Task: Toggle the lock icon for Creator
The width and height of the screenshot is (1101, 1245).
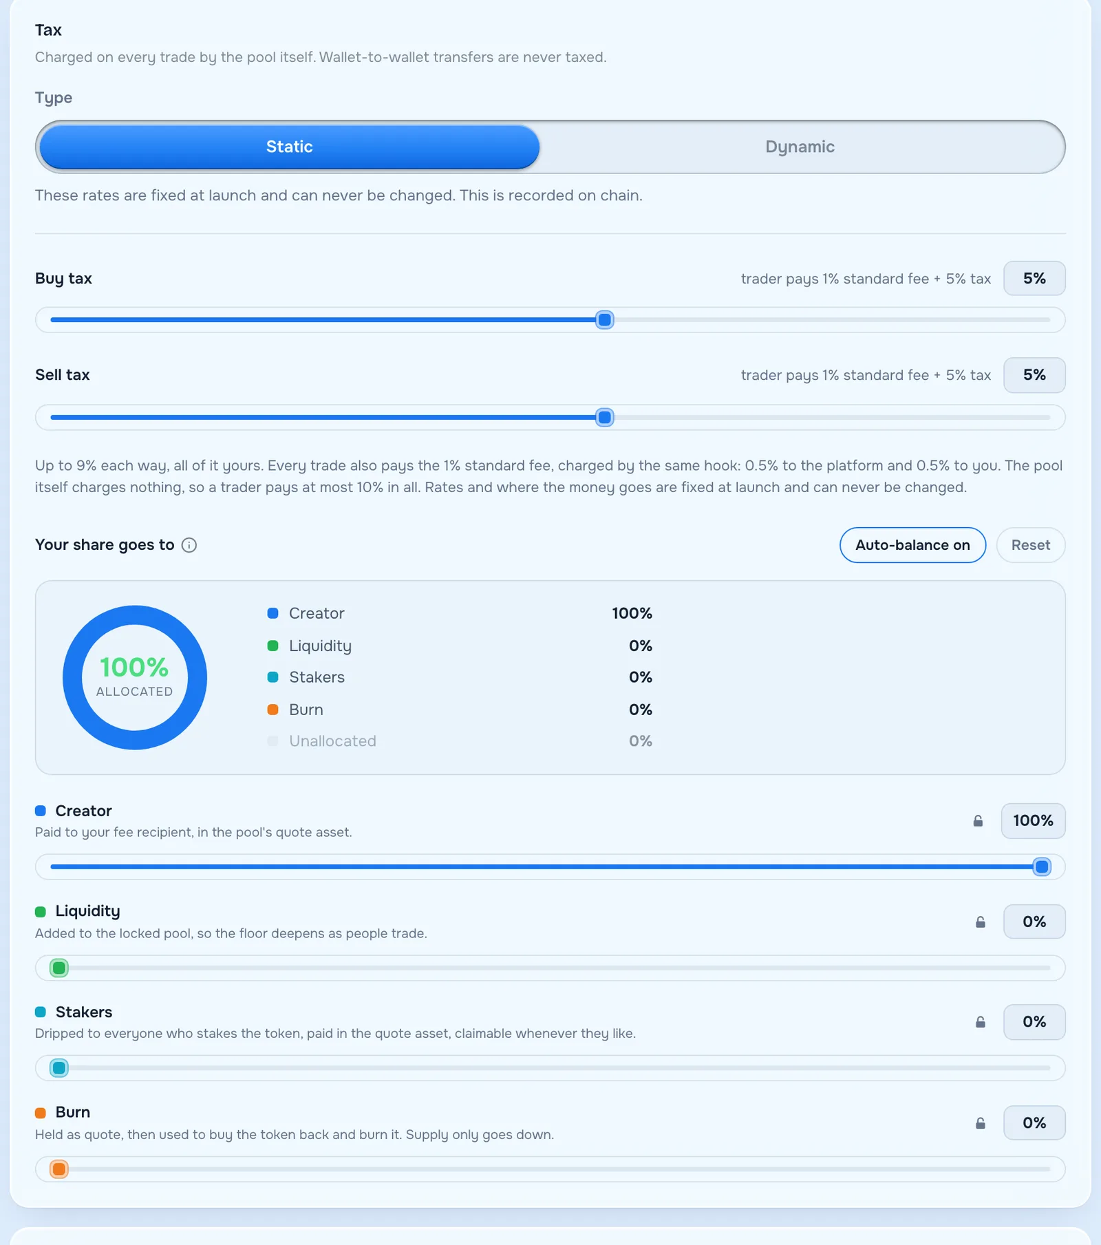Action: (x=978, y=820)
